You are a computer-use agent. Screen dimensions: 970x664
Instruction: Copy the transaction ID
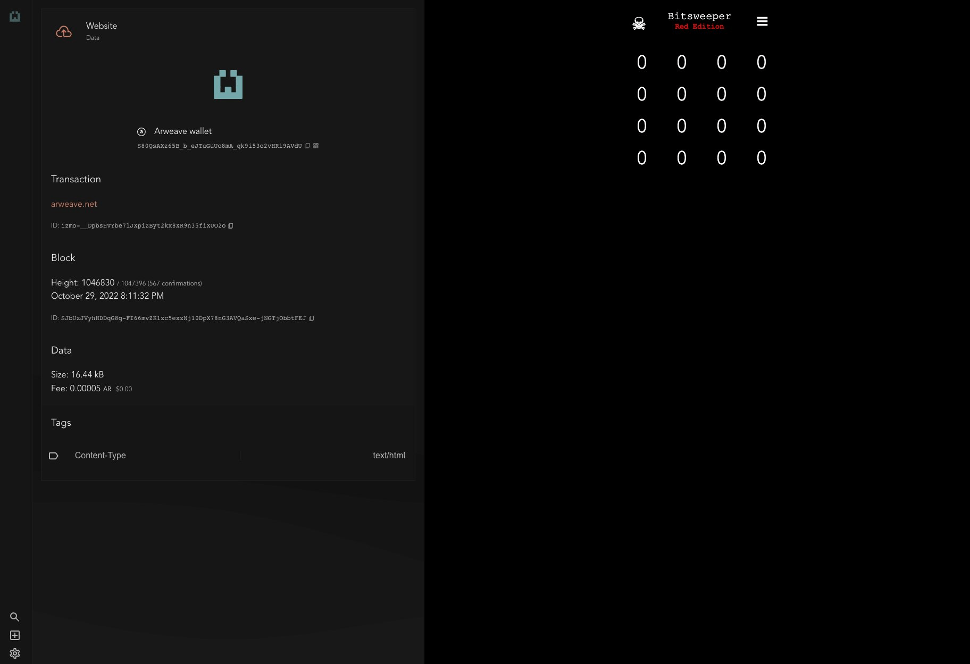pyautogui.click(x=231, y=226)
